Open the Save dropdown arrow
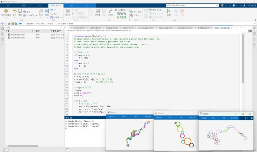The height and width of the screenshot is (152, 257). (20, 17)
